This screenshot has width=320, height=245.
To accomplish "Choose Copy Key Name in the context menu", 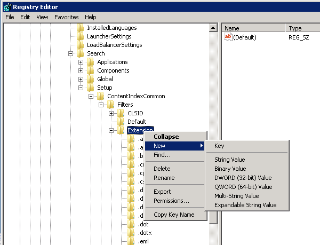I will (x=175, y=215).
